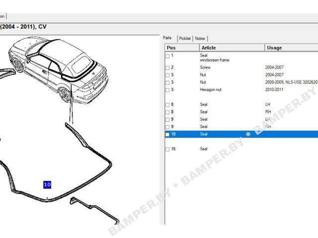Click the snowflake icon in Seal row 10
This screenshot has width=318, height=238.
click(x=248, y=134)
